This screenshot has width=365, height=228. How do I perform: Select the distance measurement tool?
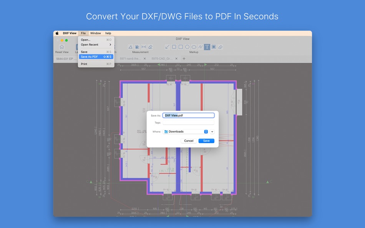(x=144, y=47)
